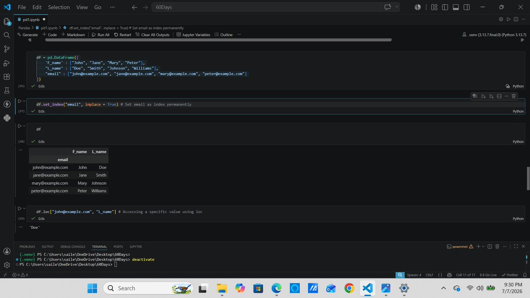Open the DataFrame output options ellipsis
This screenshot has height=298, width=530.
(20, 151)
